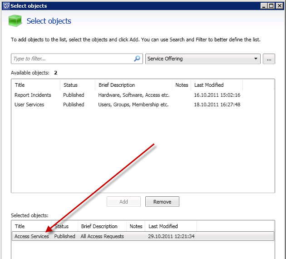Viewport: 286px width, 259px height.
Task: Select Access Services in selected objects
Action: [x=32, y=236]
